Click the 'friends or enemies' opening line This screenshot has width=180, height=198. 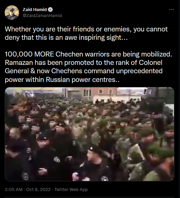coord(86,29)
